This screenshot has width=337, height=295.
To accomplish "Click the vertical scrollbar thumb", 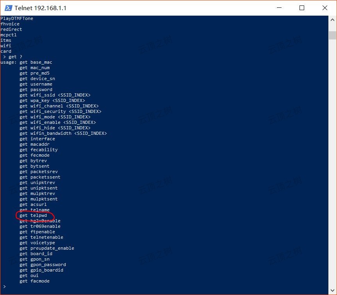I will tap(332, 35).
